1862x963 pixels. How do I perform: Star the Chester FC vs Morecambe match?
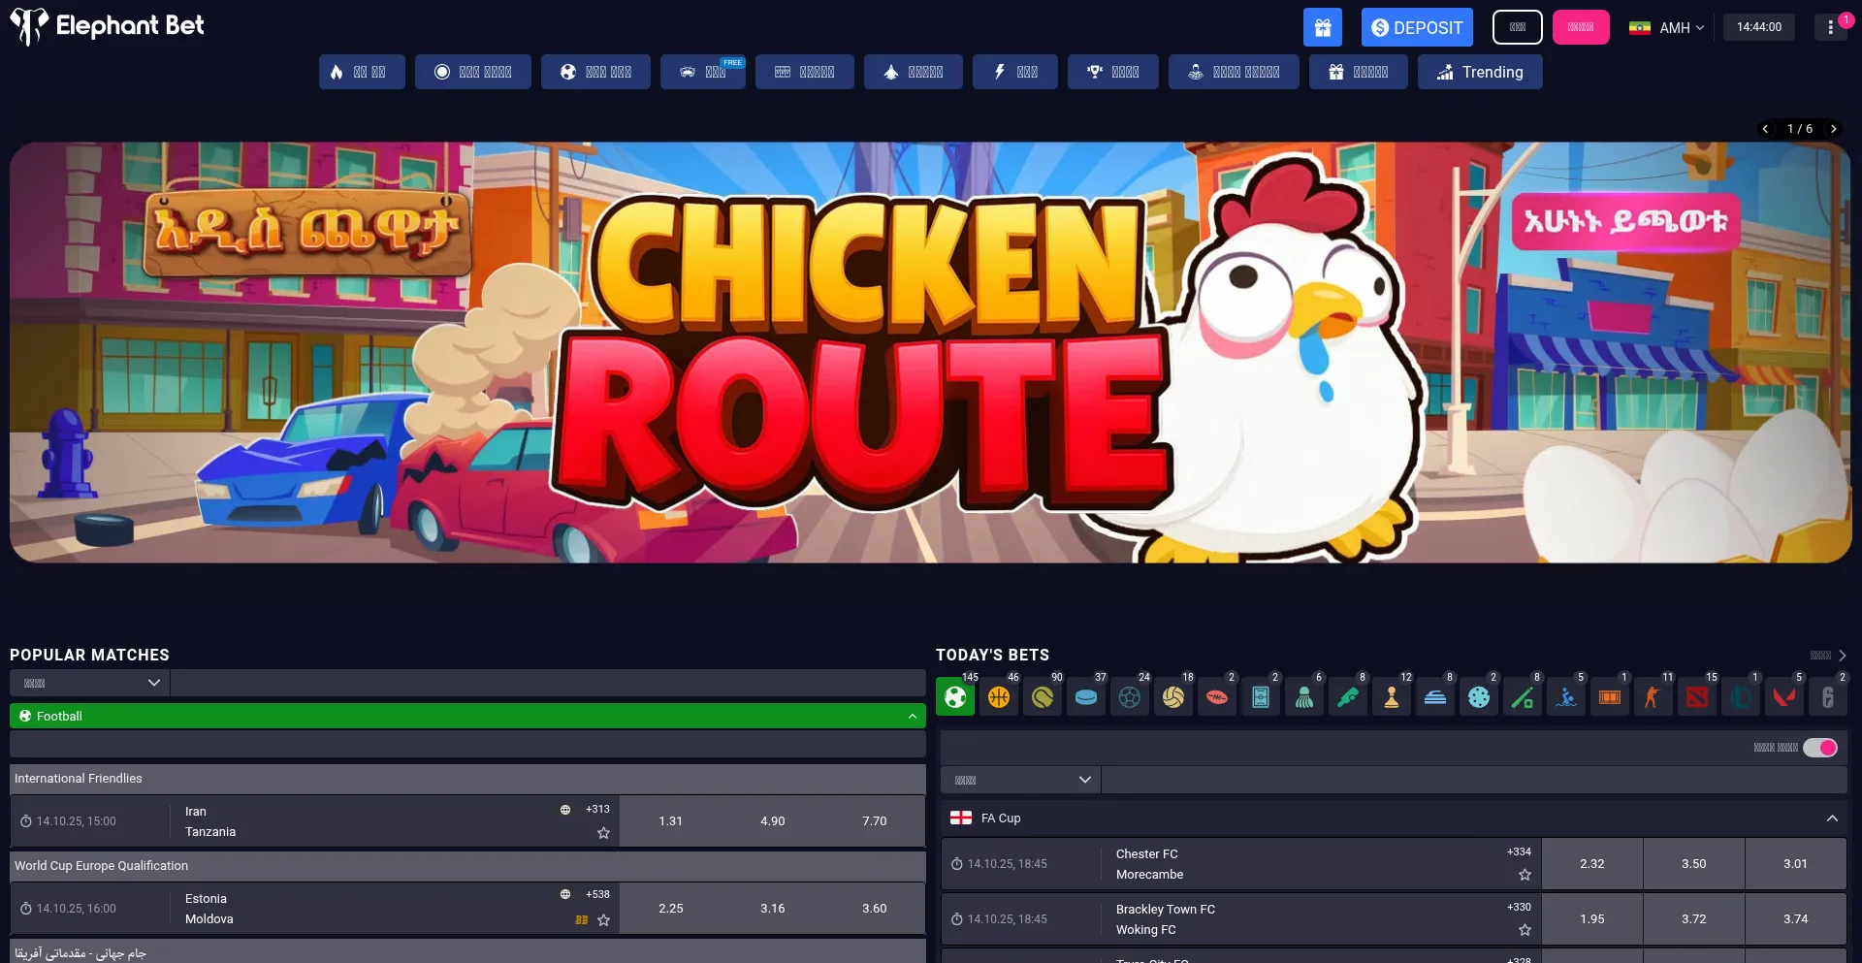1525,875
